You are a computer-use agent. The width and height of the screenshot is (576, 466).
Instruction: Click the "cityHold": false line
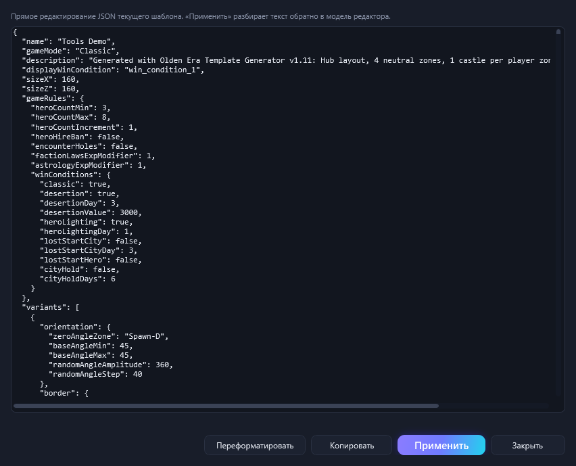click(x=79, y=269)
